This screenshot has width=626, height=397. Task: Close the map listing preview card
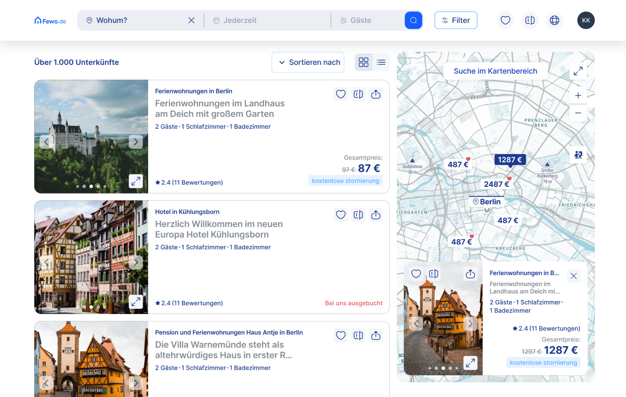point(573,276)
